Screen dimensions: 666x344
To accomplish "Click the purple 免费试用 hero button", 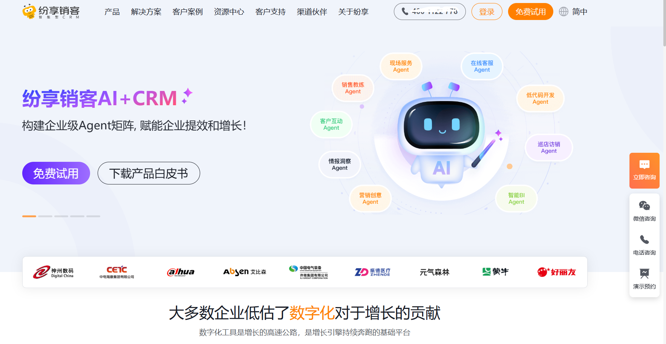I will pyautogui.click(x=56, y=173).
